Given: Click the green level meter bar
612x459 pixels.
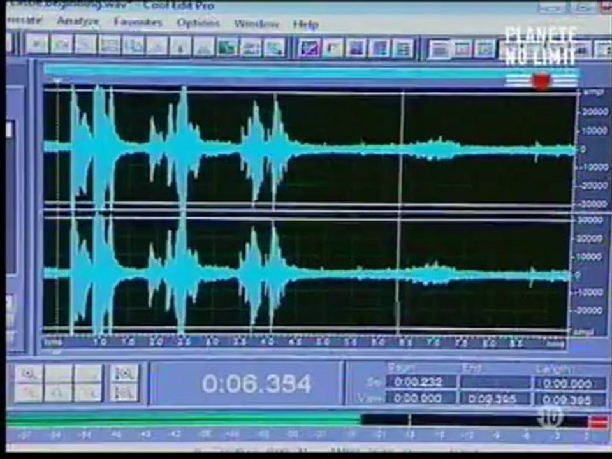Looking at the screenshot, I should pyautogui.click(x=184, y=419).
